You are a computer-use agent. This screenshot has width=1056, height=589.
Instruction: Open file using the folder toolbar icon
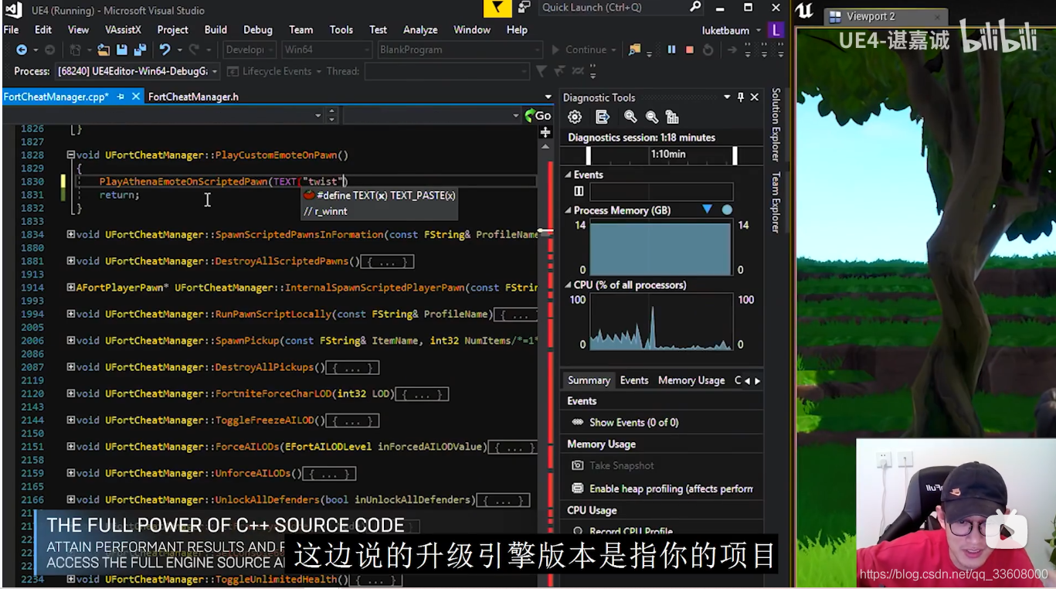pos(104,49)
